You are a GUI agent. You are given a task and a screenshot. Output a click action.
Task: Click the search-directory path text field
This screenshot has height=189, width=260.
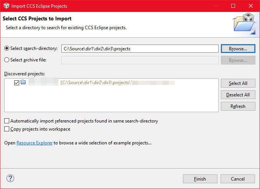click(x=140, y=49)
